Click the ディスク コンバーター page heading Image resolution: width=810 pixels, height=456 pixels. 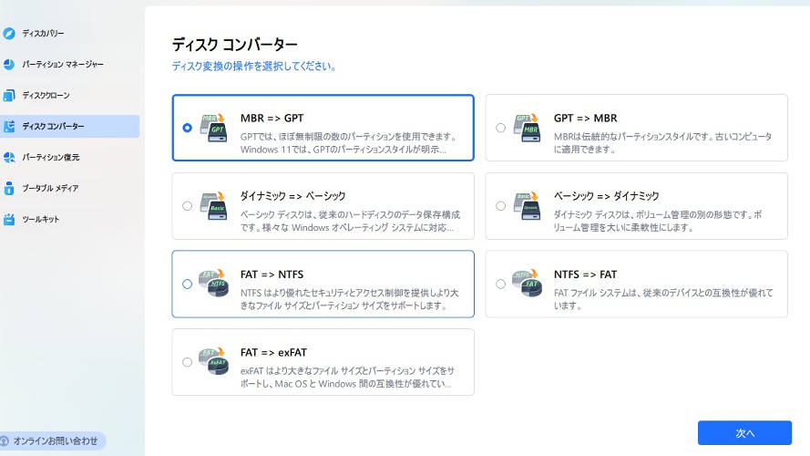[234, 45]
